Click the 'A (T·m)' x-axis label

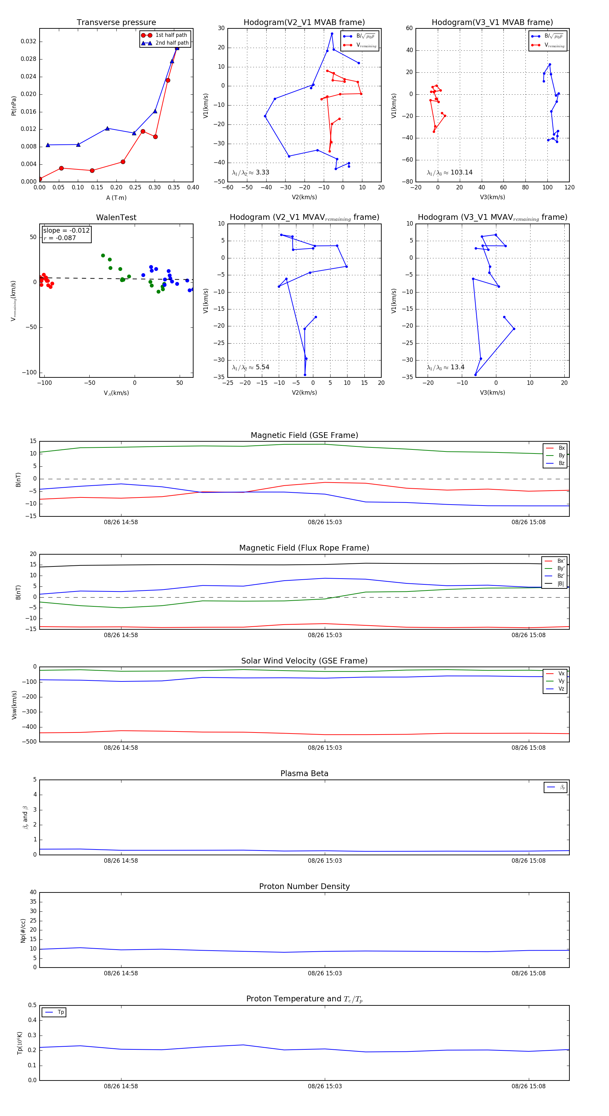tap(116, 198)
